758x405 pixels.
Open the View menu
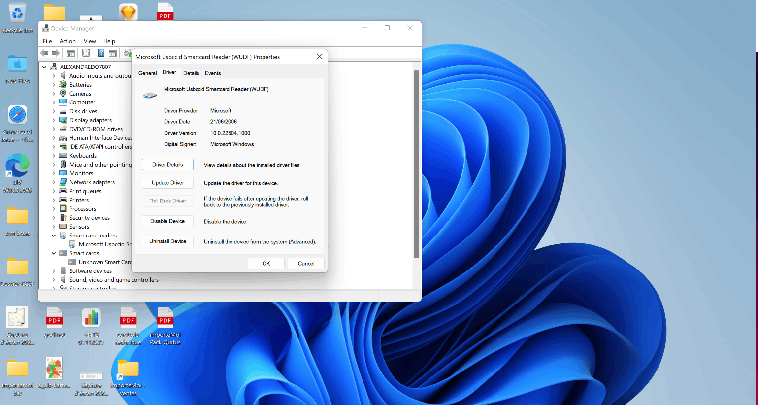(90, 41)
